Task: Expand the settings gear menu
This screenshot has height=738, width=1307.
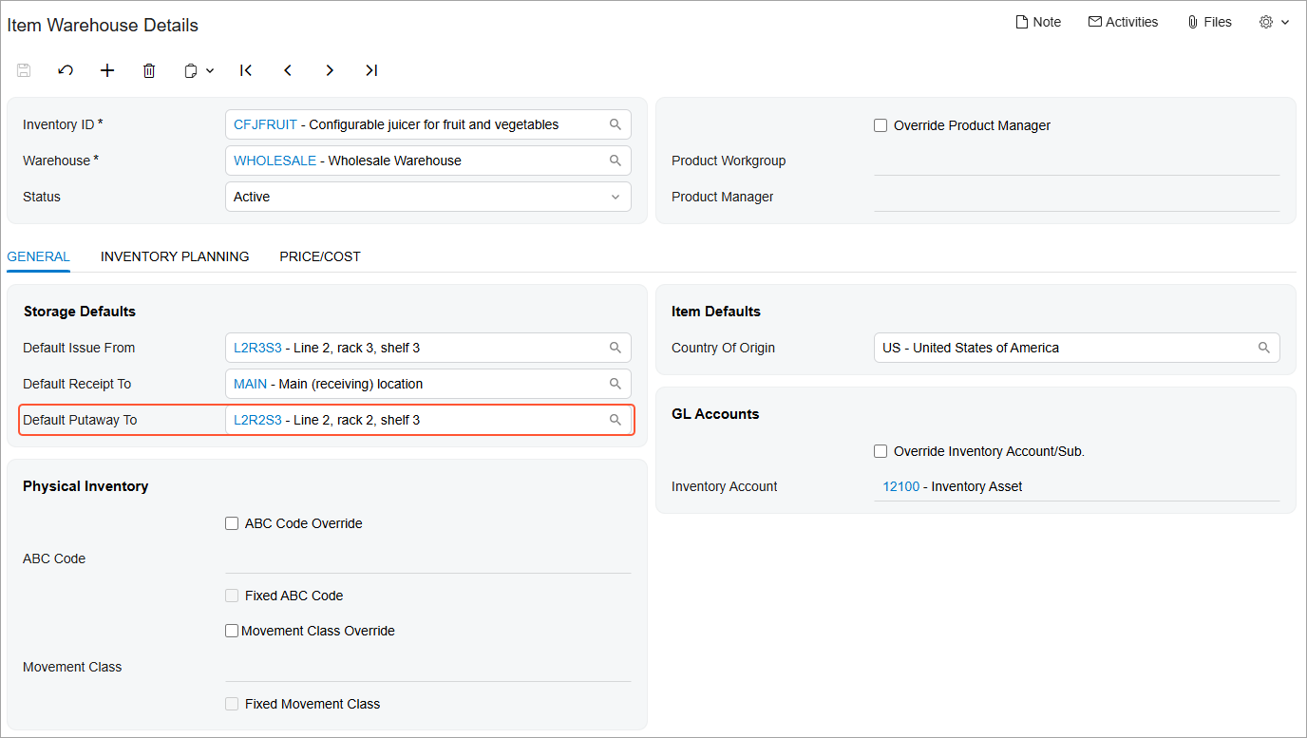Action: click(x=1274, y=22)
